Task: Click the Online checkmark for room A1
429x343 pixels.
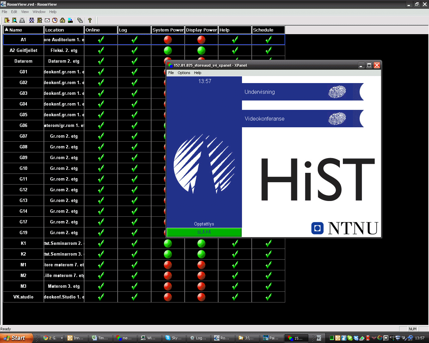Action: (x=101, y=40)
